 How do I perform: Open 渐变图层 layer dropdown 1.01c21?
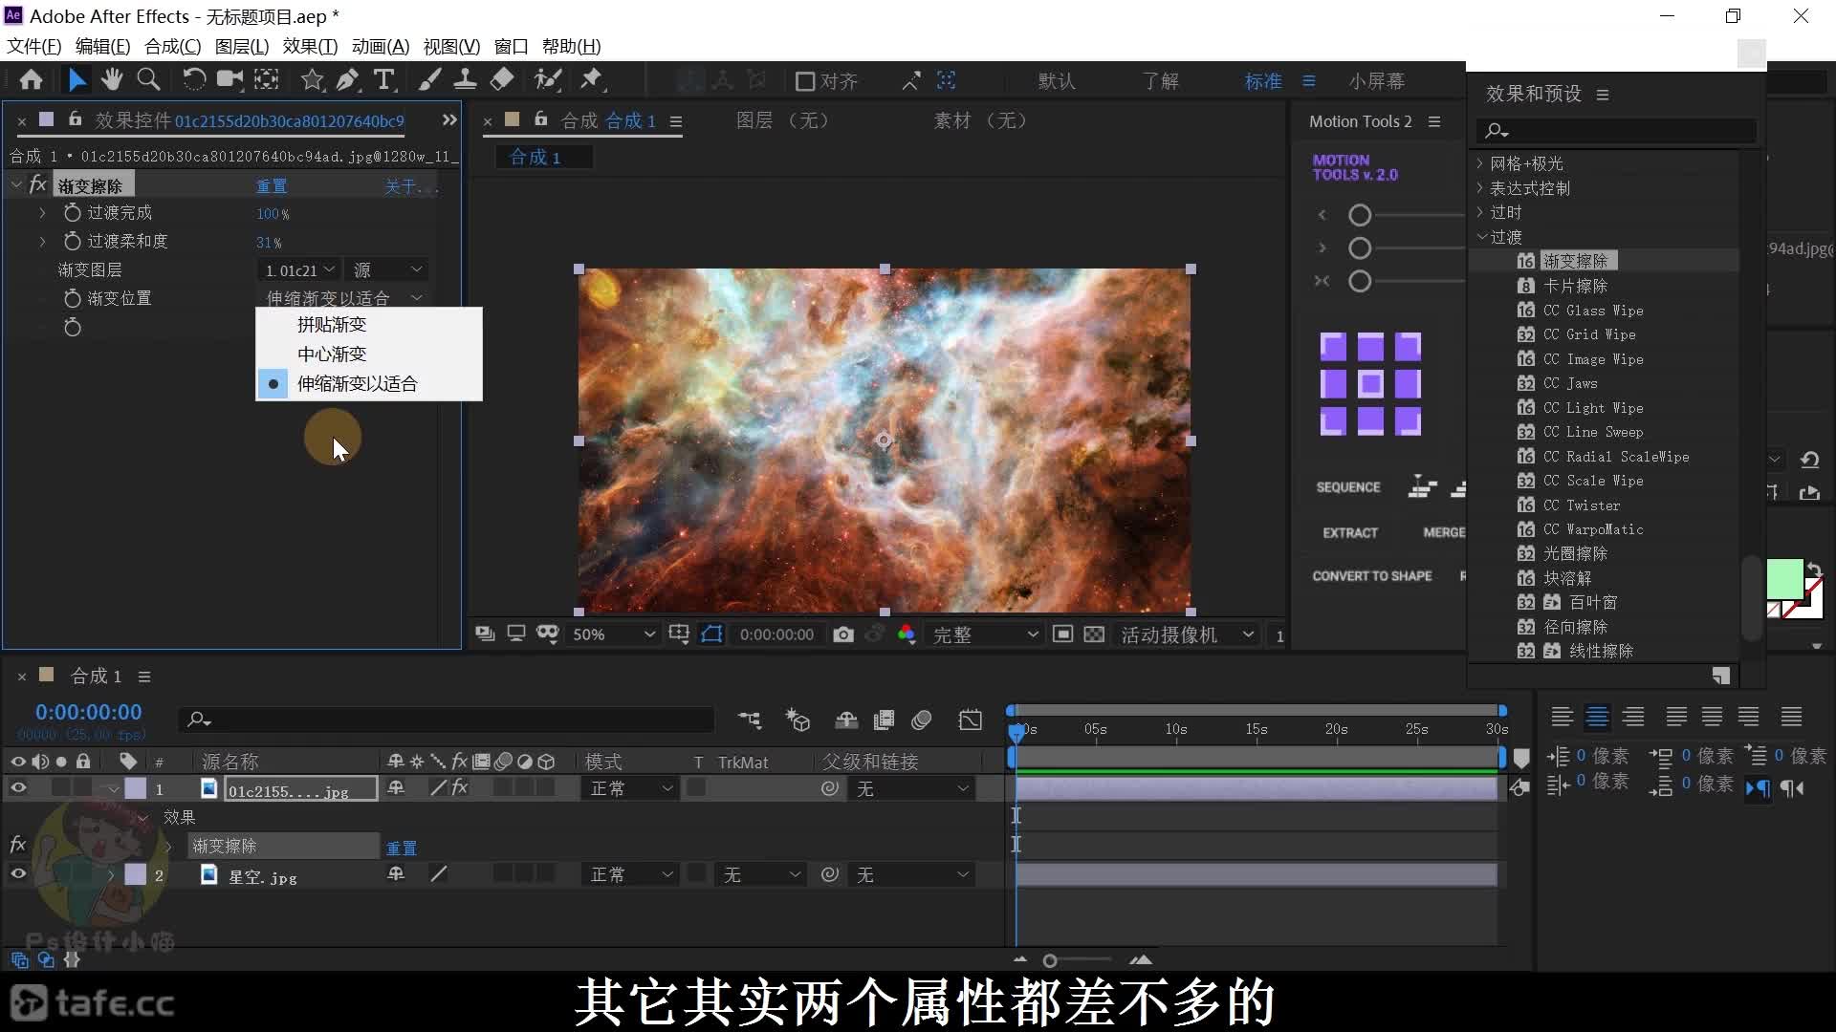click(299, 270)
